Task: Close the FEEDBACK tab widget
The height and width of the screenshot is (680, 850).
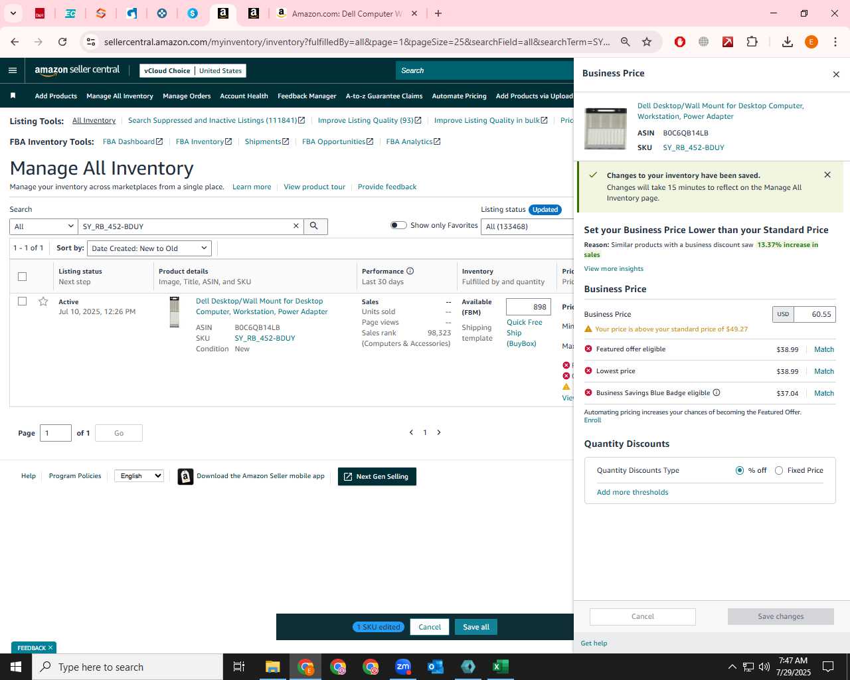Action: click(x=50, y=647)
